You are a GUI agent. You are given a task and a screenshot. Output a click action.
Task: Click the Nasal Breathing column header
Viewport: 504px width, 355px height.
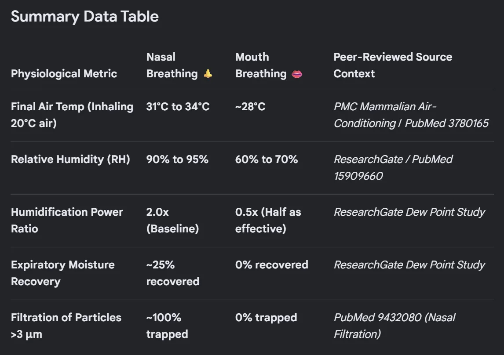coord(179,65)
